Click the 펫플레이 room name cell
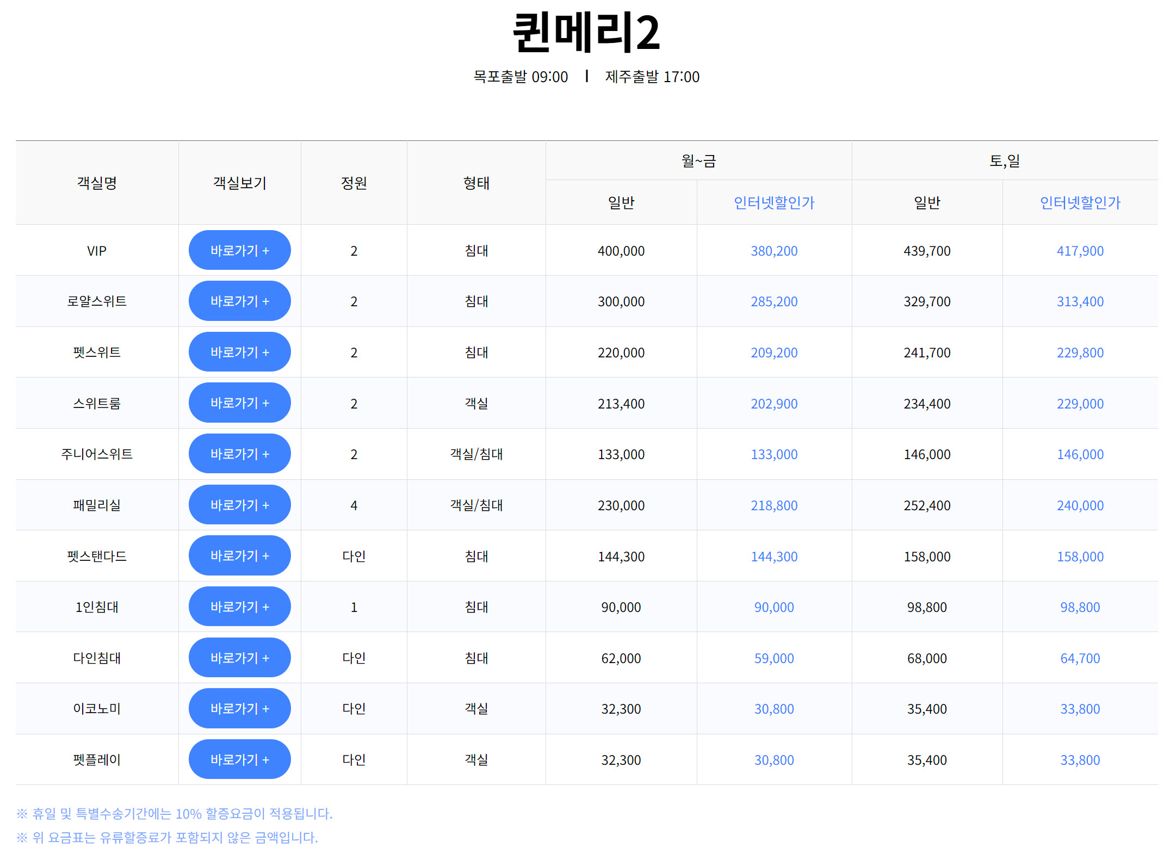1164x860 pixels. [97, 760]
